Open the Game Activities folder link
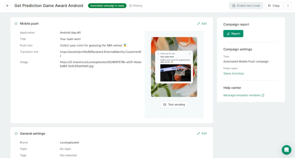Screen dimensions: 295x158 pos(234,74)
